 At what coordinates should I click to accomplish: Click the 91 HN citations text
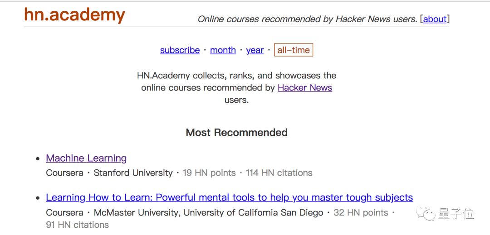78,225
